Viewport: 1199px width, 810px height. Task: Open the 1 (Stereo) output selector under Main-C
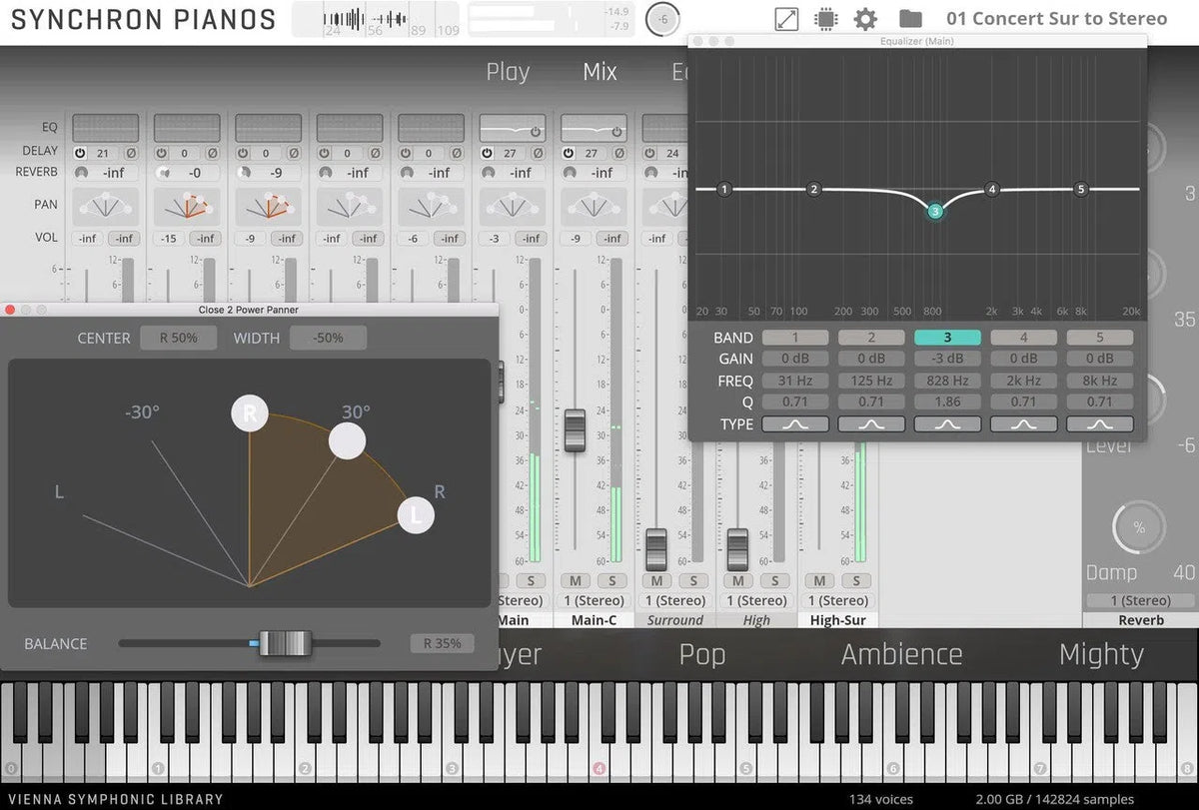click(x=594, y=600)
